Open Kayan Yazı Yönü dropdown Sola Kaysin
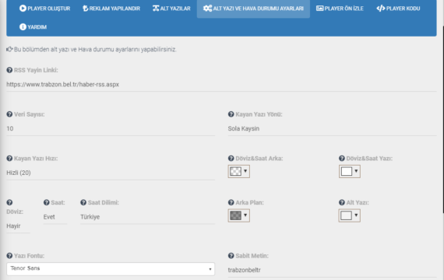This screenshot has height=280, width=444. [332, 128]
